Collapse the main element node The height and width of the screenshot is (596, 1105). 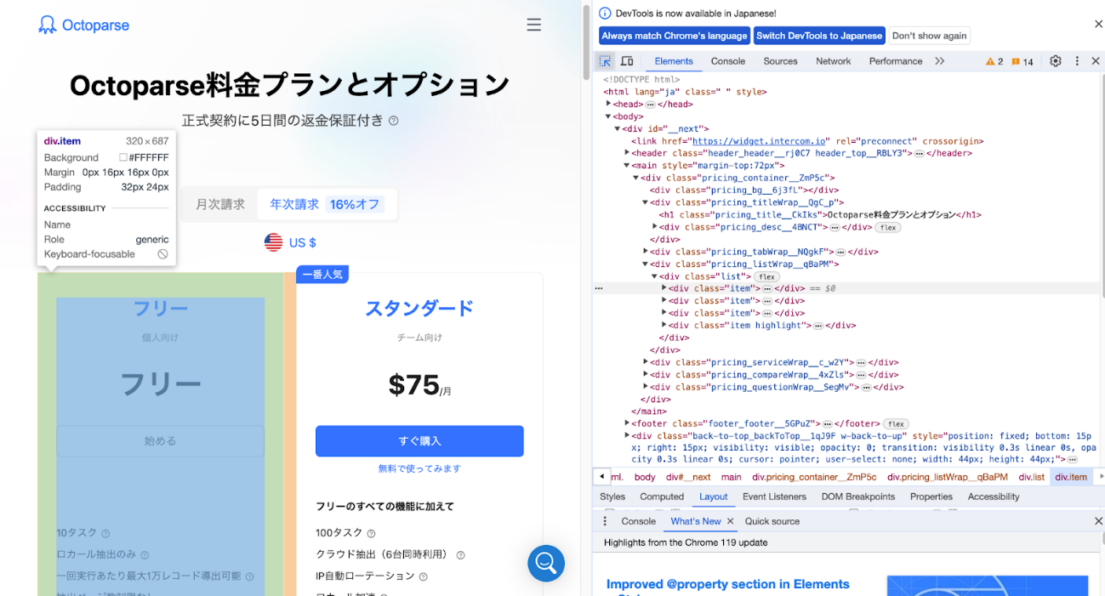[627, 166]
